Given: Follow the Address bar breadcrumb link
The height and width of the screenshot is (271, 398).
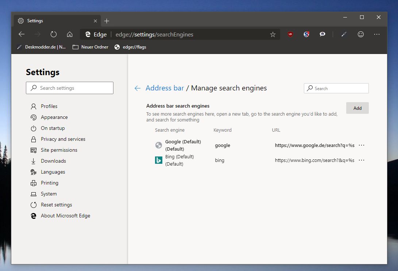Looking at the screenshot, I should click(x=165, y=88).
